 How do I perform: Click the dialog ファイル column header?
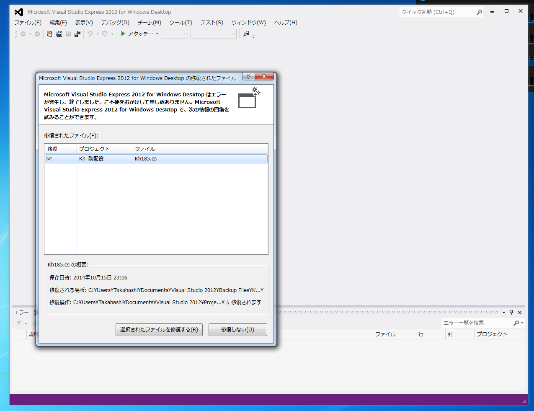pyautogui.click(x=200, y=149)
